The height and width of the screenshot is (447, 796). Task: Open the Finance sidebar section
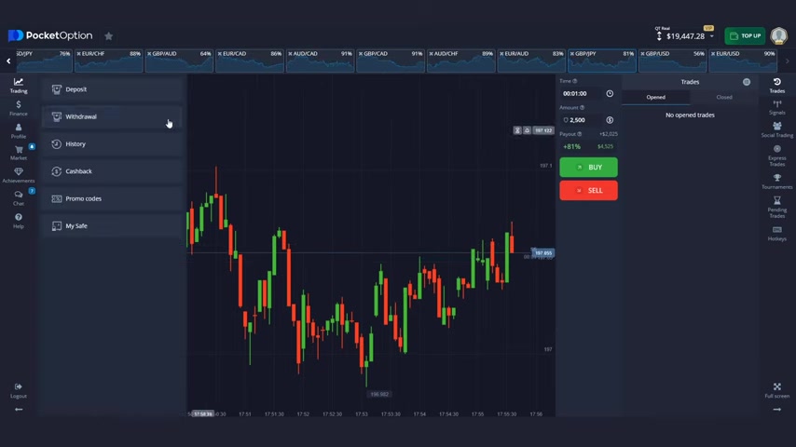(x=19, y=108)
